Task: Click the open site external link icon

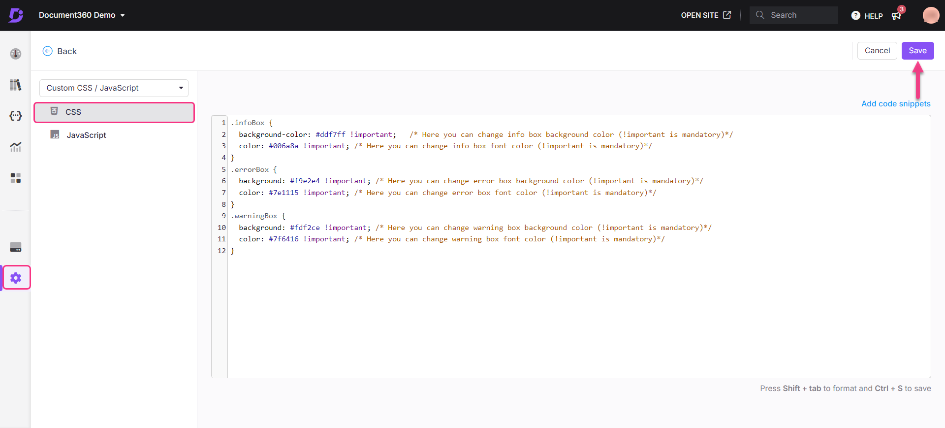Action: [x=727, y=15]
